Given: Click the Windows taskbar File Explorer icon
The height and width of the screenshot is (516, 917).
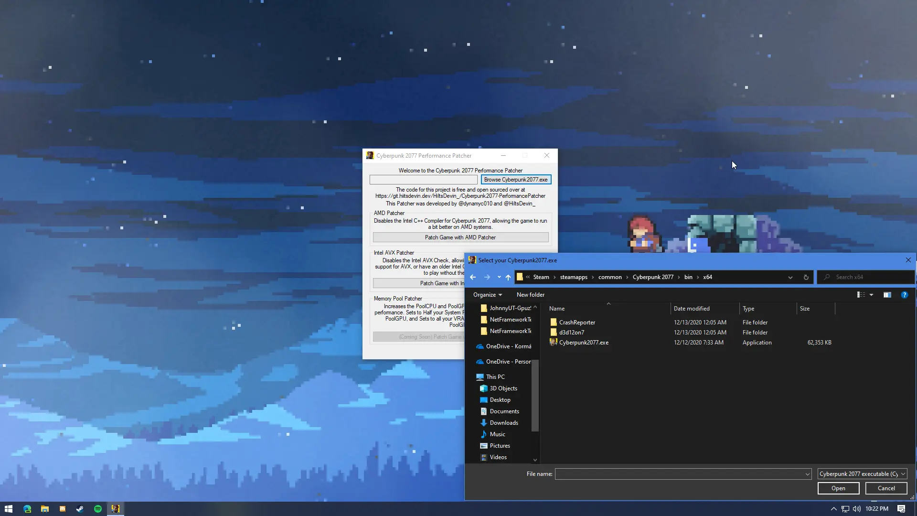Looking at the screenshot, I should coord(45,508).
